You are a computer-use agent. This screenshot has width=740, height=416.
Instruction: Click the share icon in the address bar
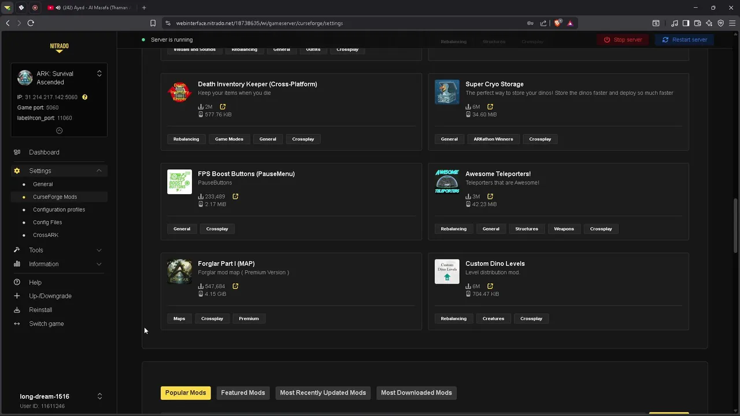(543, 23)
